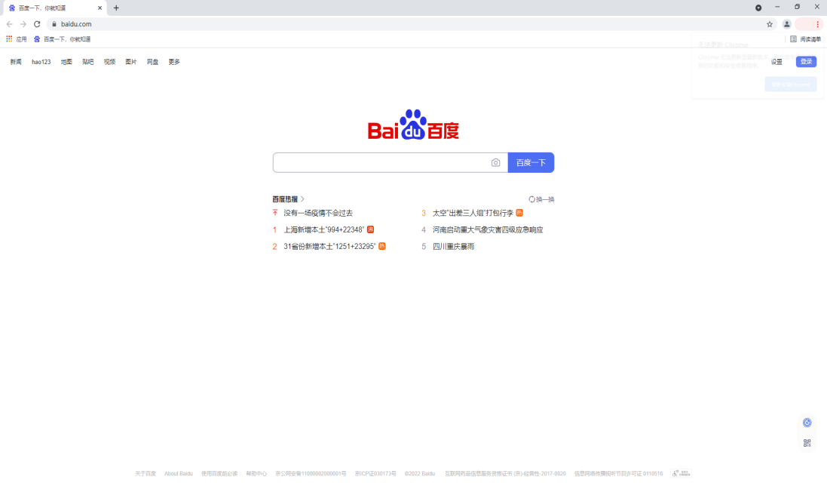Select the 百度一下 browser tab

click(x=54, y=8)
